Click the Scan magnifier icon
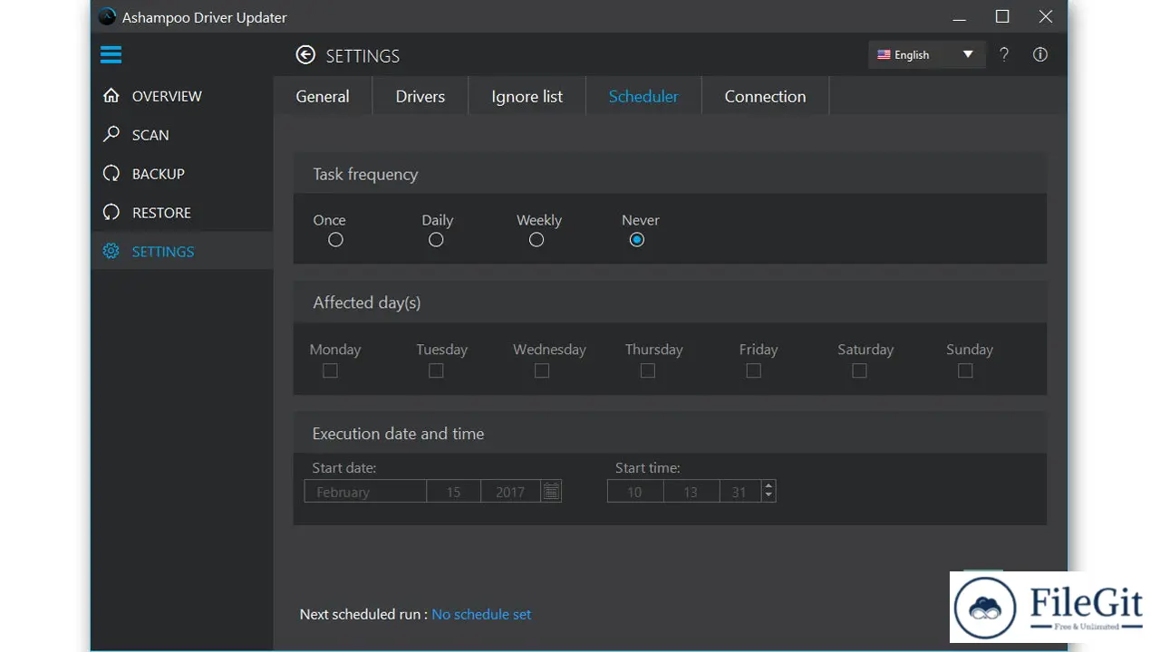 (111, 134)
